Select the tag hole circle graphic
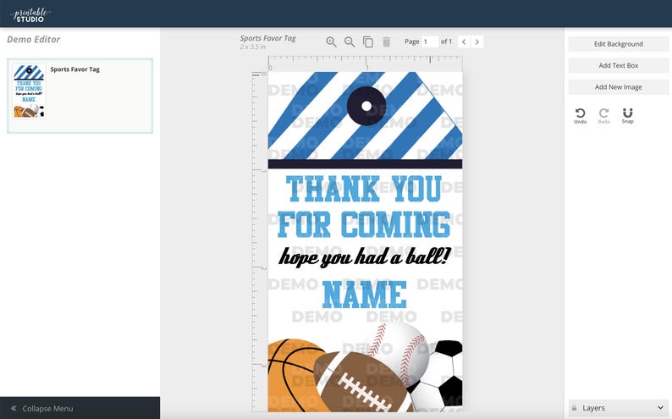The height and width of the screenshot is (419, 672). 366,106
